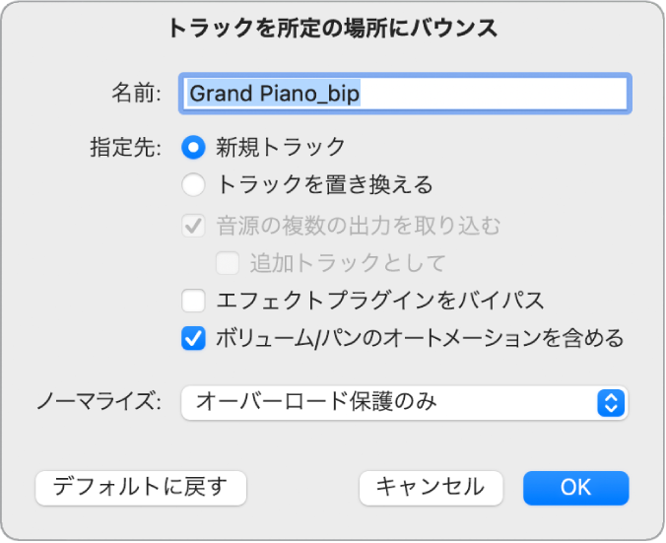The height and width of the screenshot is (543, 666).
Task: Click the 音源の複数の出力を取り込む label text
Action: [359, 226]
